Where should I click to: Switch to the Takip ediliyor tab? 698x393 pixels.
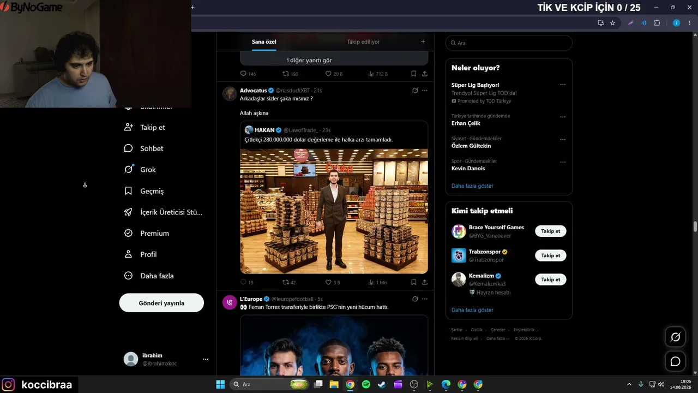pos(363,42)
